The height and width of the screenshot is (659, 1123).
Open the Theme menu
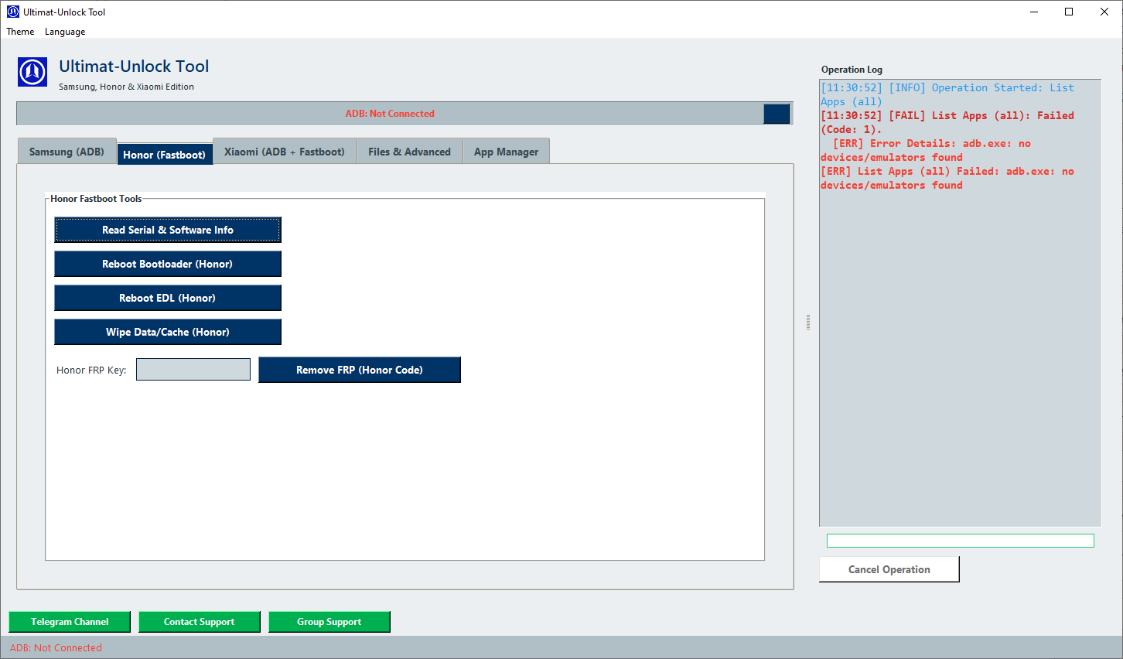(19, 32)
